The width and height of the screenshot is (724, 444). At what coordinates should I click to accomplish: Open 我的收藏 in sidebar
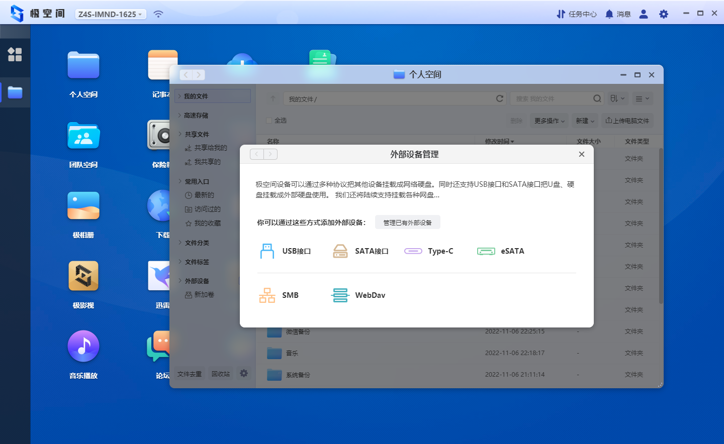click(203, 223)
